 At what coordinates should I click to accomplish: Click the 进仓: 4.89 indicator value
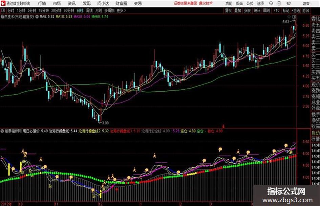188,131
